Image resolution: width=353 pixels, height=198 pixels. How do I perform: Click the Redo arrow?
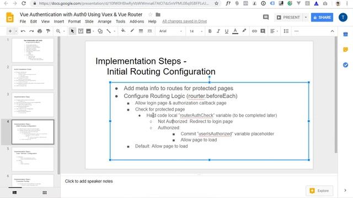pos(31,31)
